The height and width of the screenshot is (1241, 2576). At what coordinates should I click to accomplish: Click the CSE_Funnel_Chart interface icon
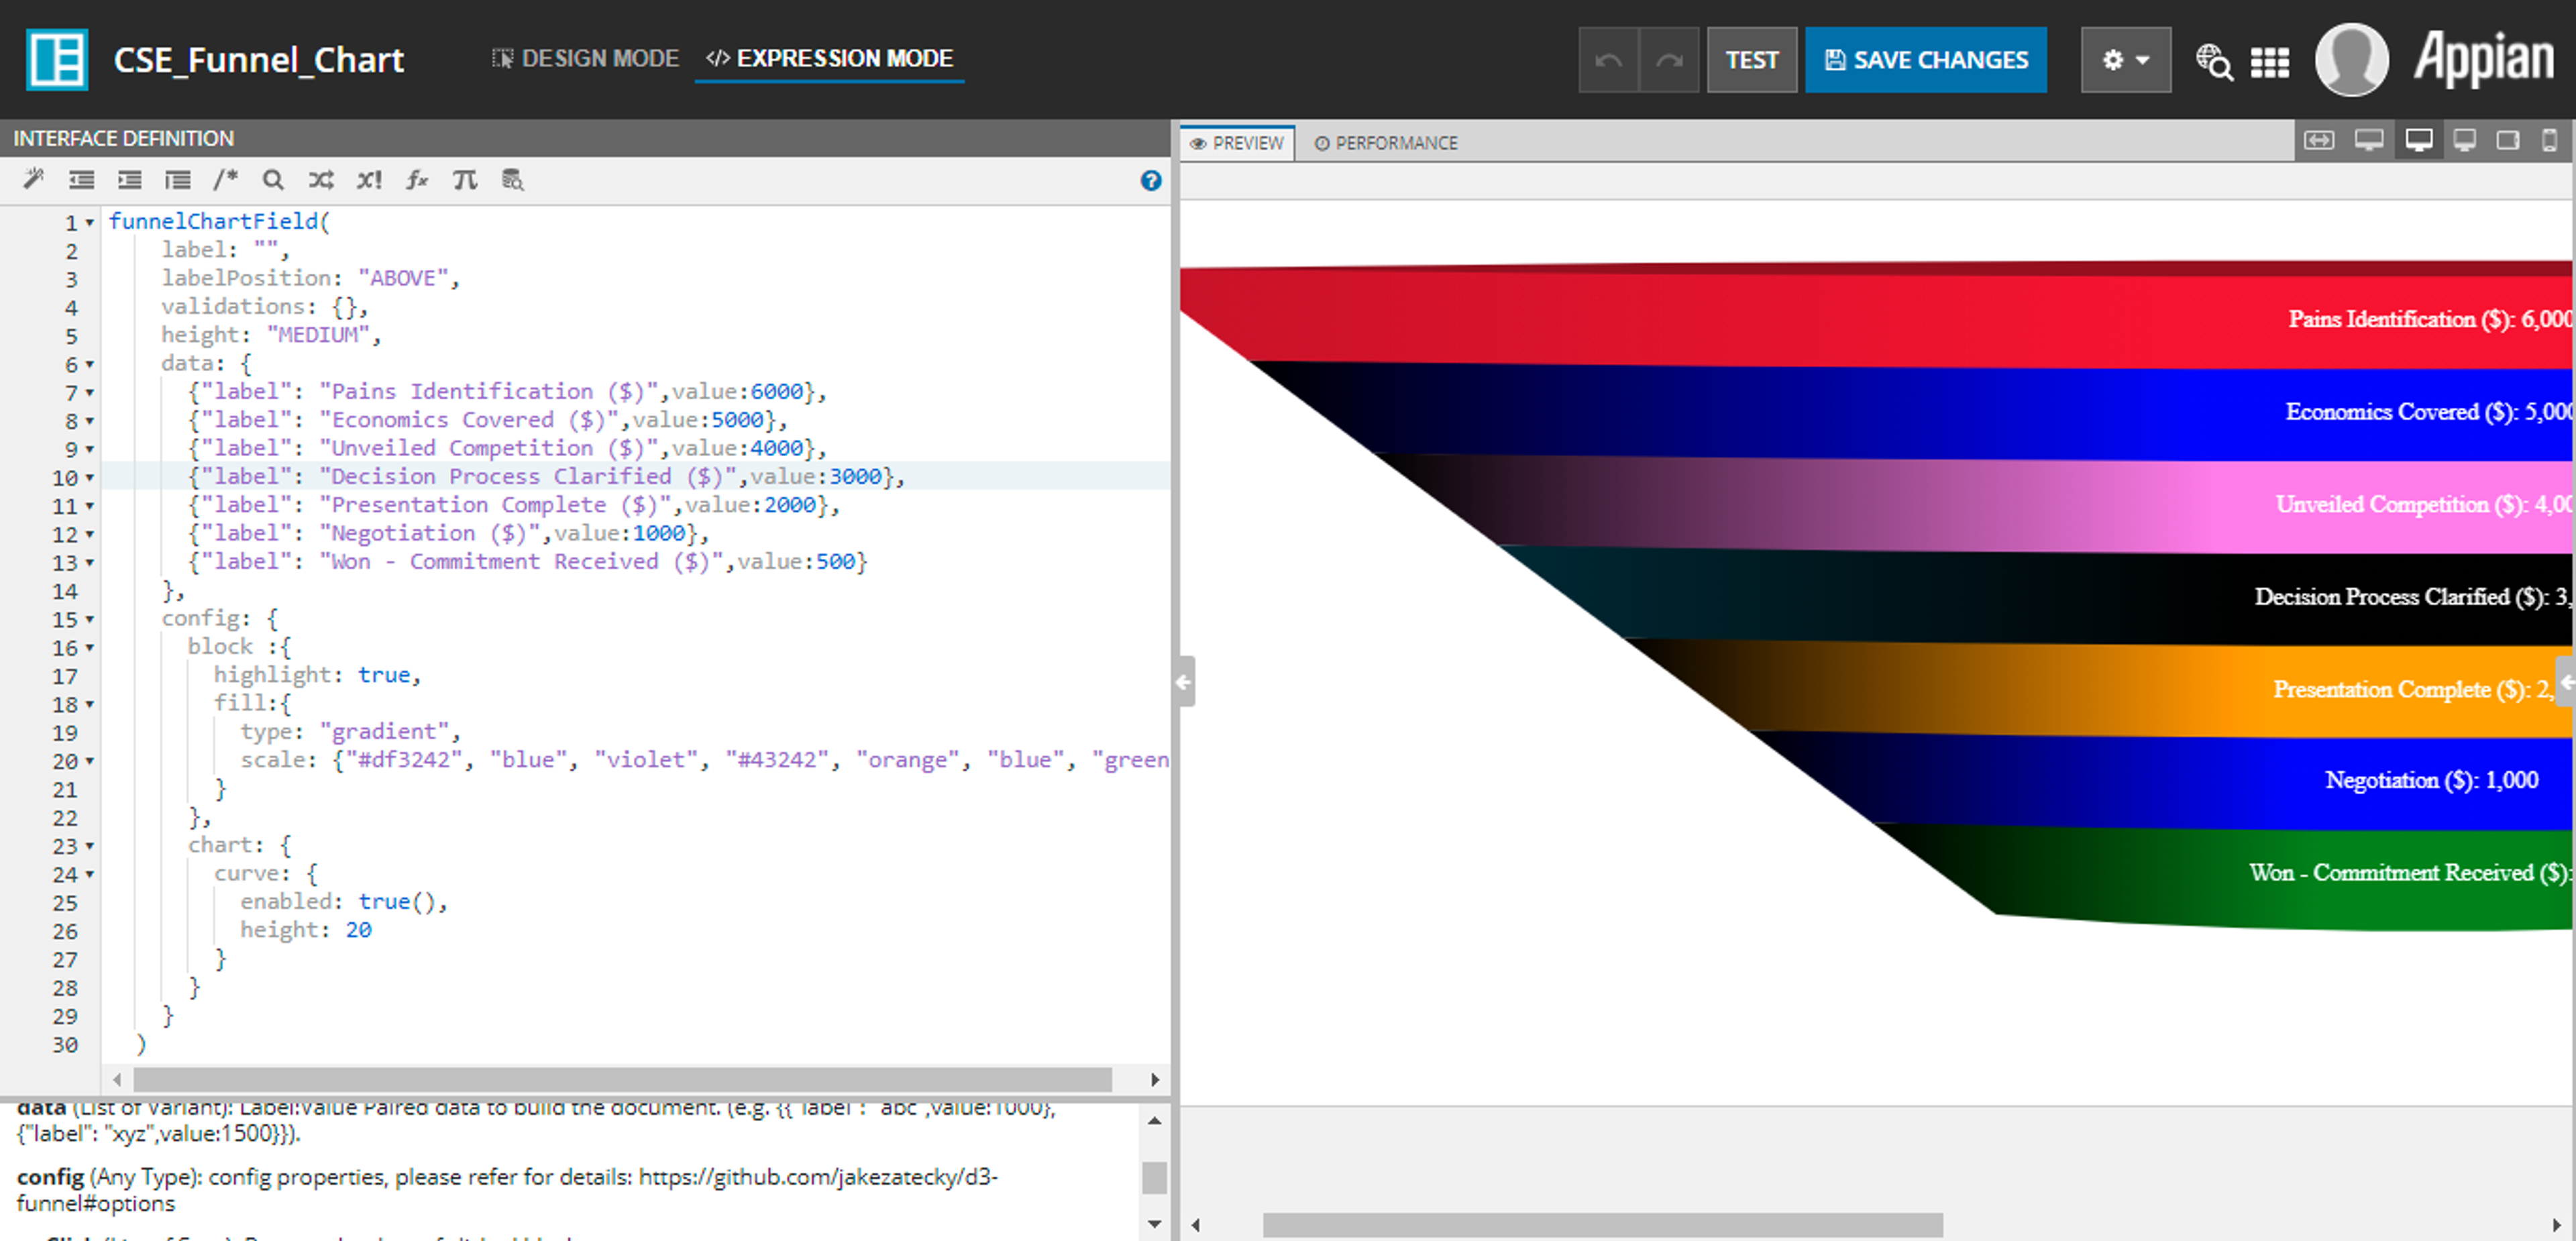[x=57, y=60]
